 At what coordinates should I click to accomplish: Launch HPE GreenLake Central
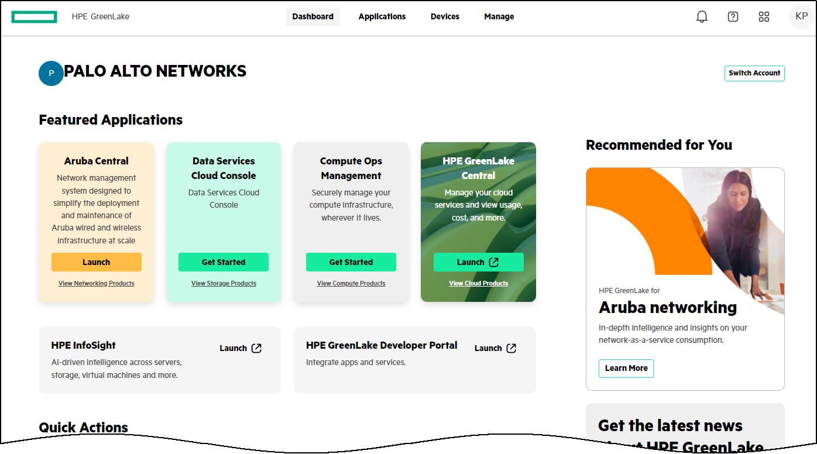click(479, 262)
